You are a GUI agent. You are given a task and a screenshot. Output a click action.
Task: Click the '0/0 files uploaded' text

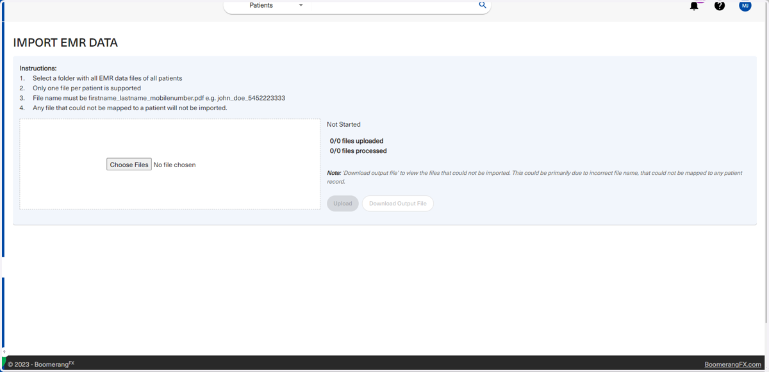tap(356, 141)
